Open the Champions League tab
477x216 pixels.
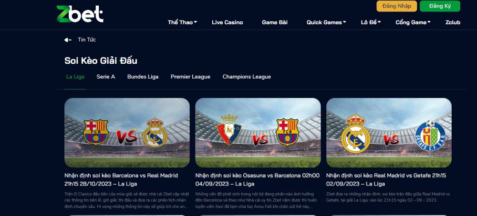247,77
